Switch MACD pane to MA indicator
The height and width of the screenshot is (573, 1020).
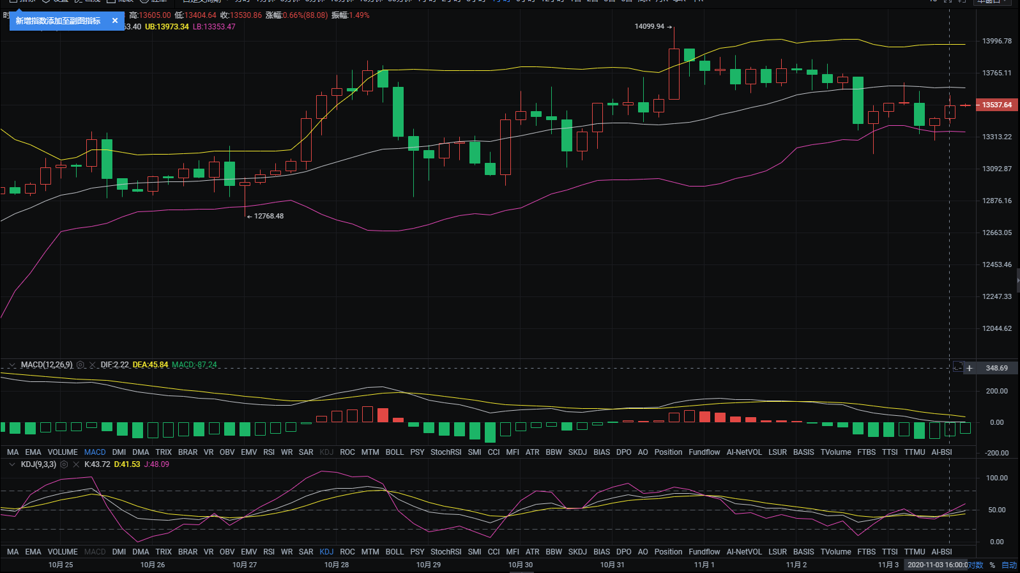coord(13,452)
